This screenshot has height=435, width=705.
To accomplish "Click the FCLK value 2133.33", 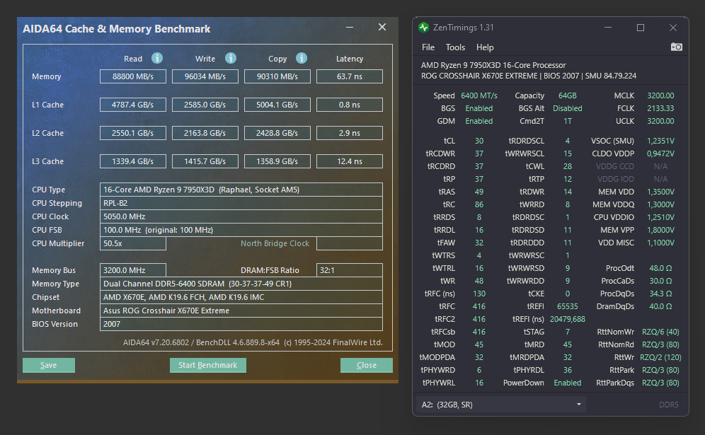I will pos(660,108).
